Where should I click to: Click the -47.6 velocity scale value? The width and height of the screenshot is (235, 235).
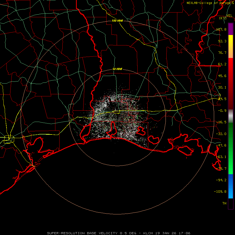point(221,145)
